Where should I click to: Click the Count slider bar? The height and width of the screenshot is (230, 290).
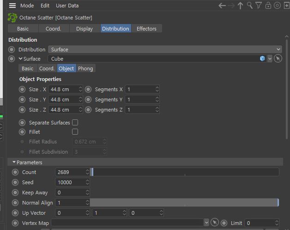[185, 172]
